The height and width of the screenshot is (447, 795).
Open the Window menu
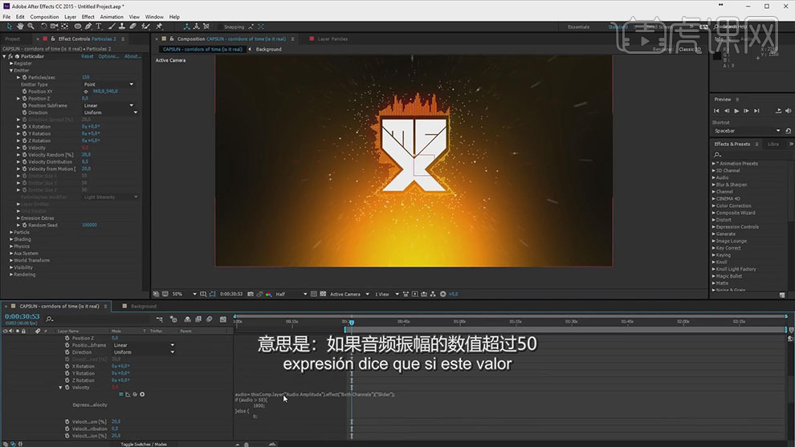point(154,17)
